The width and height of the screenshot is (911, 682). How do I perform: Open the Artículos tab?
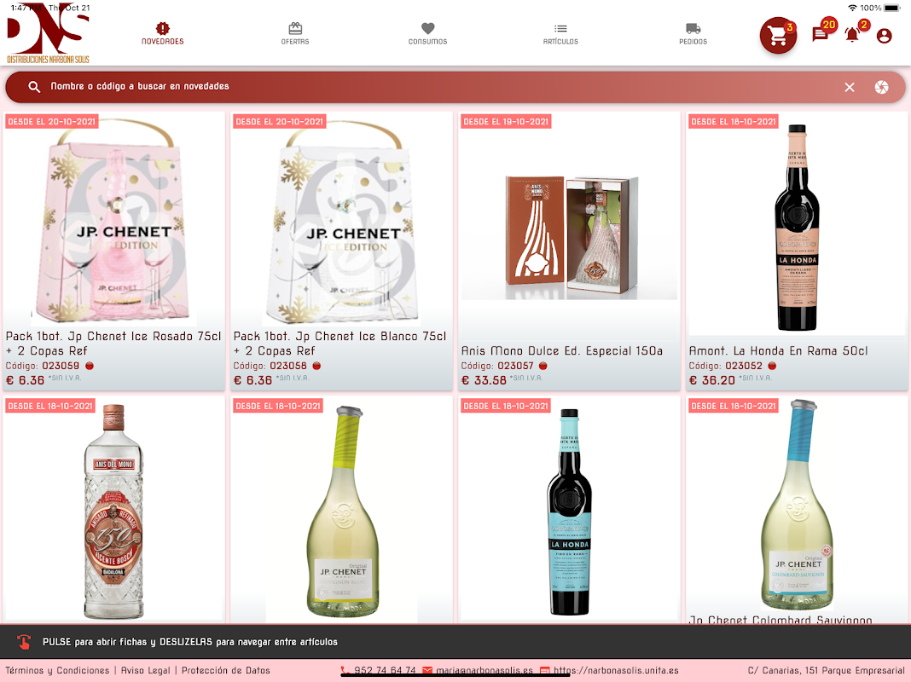[x=560, y=33]
